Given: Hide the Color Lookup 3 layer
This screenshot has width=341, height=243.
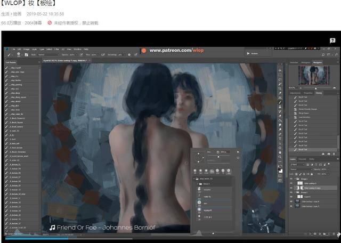Looking at the screenshot, I should coord(291,183).
